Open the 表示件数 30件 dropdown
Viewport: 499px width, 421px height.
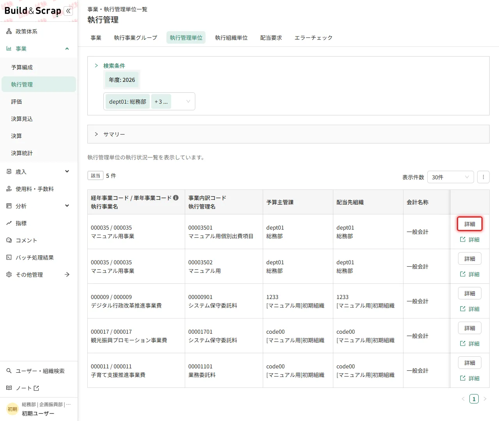pos(450,177)
